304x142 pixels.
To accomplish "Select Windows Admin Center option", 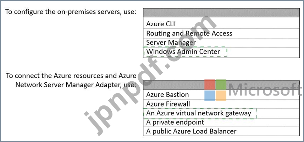I will point(221,52).
